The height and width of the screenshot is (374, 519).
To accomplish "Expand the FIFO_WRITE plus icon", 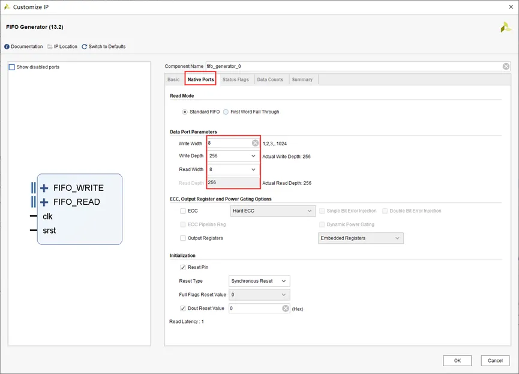I will pos(44,188).
